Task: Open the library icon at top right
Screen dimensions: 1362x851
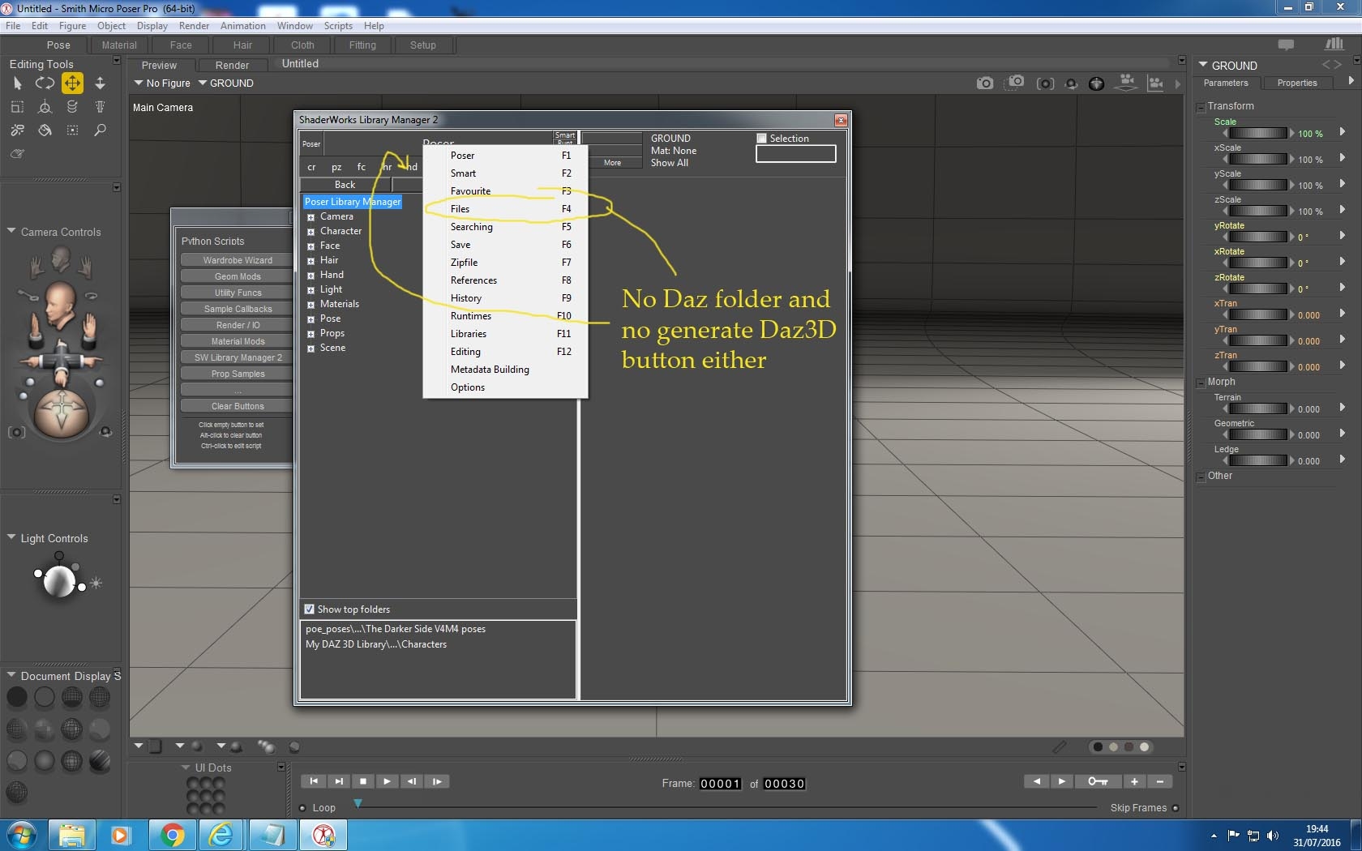Action: 1334,45
